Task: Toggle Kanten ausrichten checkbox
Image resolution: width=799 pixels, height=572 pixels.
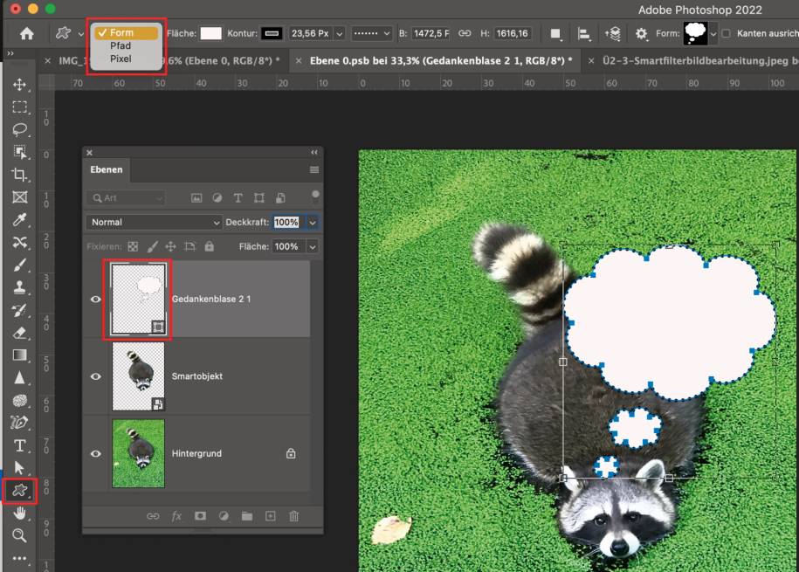Action: click(x=727, y=34)
